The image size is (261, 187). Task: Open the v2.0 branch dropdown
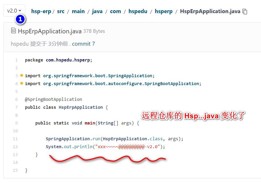14,11
